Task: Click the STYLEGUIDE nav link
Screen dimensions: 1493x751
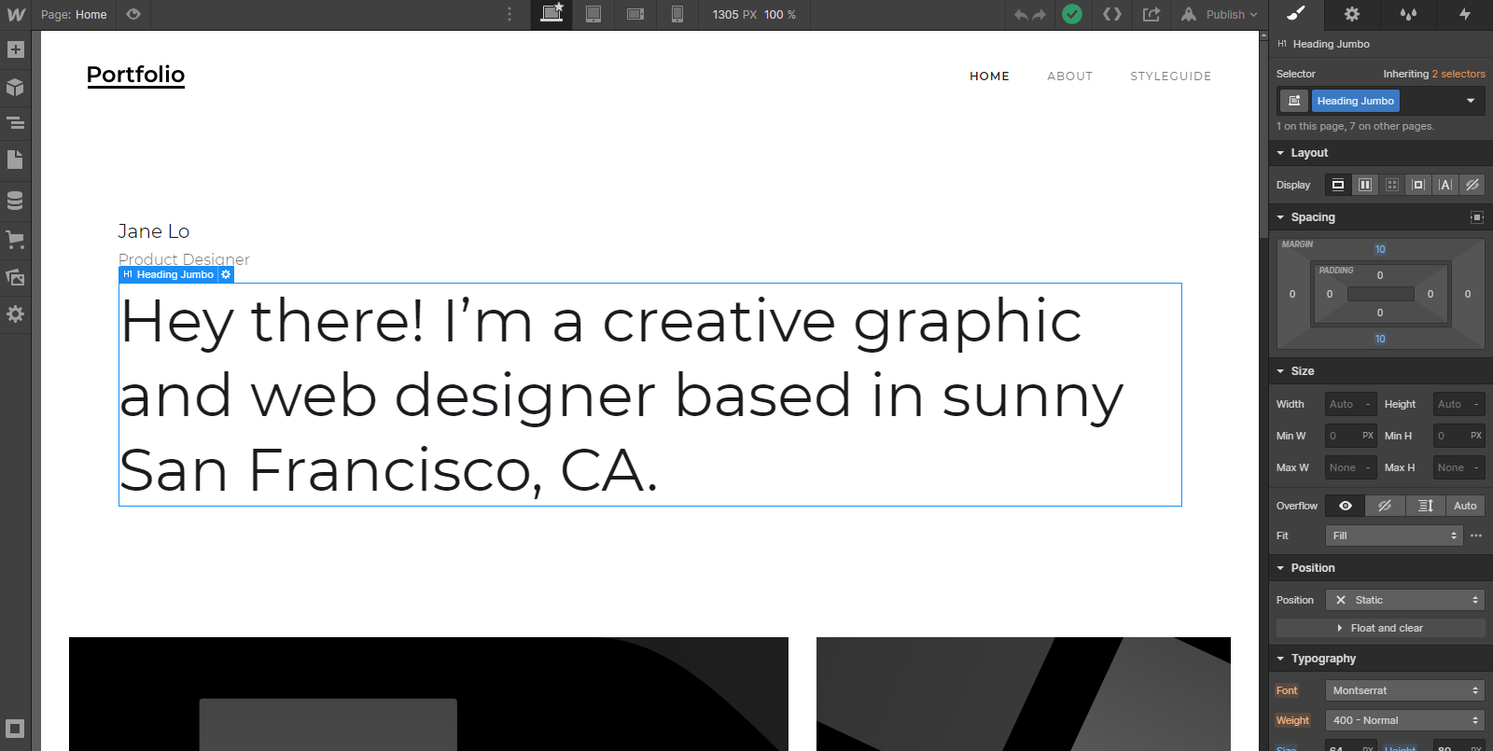Action: [x=1171, y=76]
